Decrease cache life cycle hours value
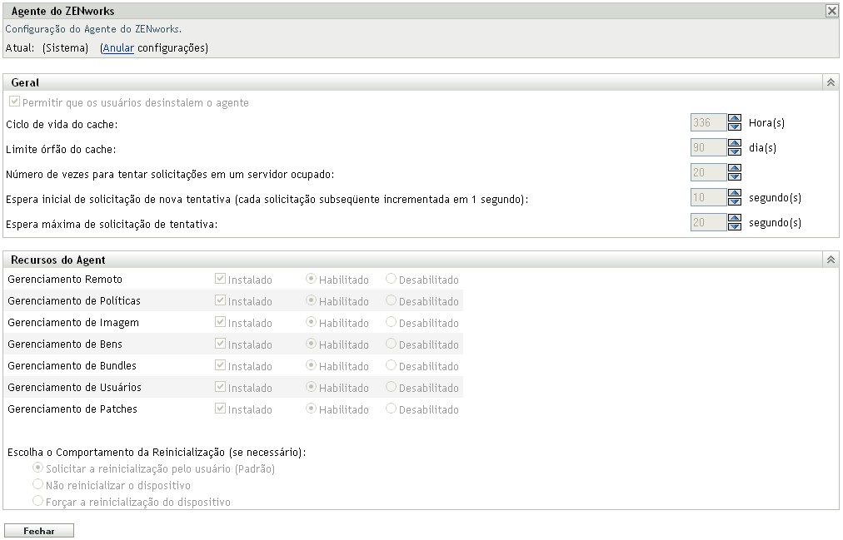This screenshot has width=843, height=540. (735, 126)
